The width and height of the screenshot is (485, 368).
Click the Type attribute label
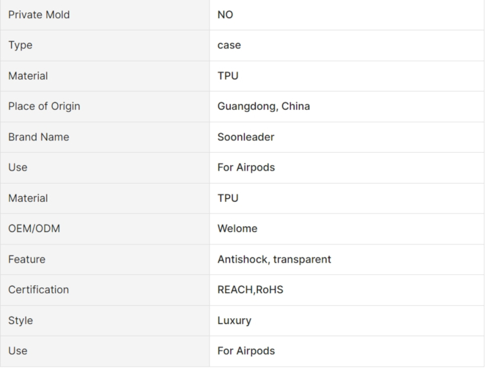[20, 45]
